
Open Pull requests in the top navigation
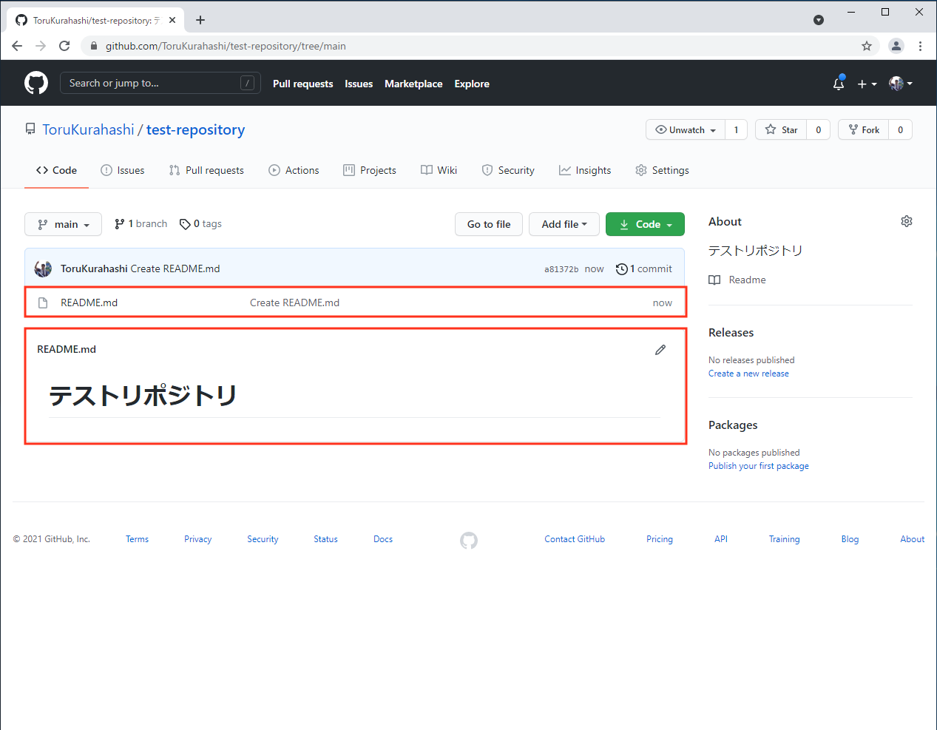coord(302,84)
